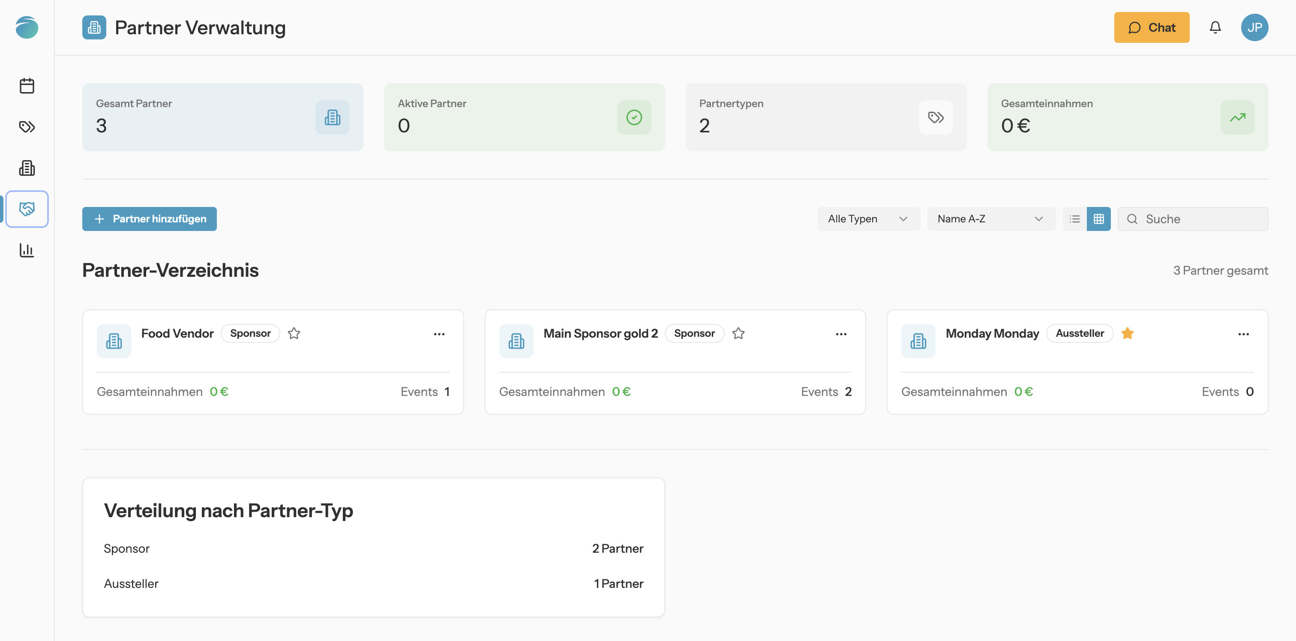Select the handshake partner icon in the sidebar
1296x641 pixels.
coord(27,209)
